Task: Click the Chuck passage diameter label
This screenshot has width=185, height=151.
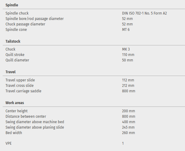Action: 25,24
